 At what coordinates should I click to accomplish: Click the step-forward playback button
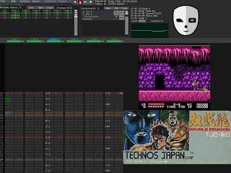pos(85,2)
